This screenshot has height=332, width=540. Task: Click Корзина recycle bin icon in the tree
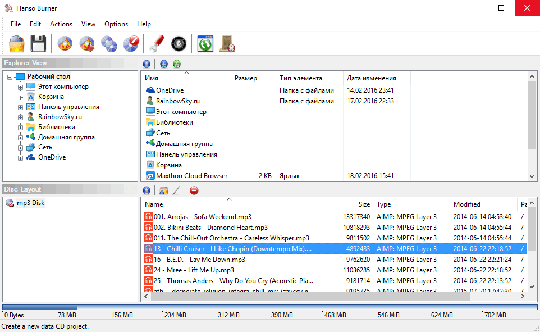pyautogui.click(x=31, y=97)
